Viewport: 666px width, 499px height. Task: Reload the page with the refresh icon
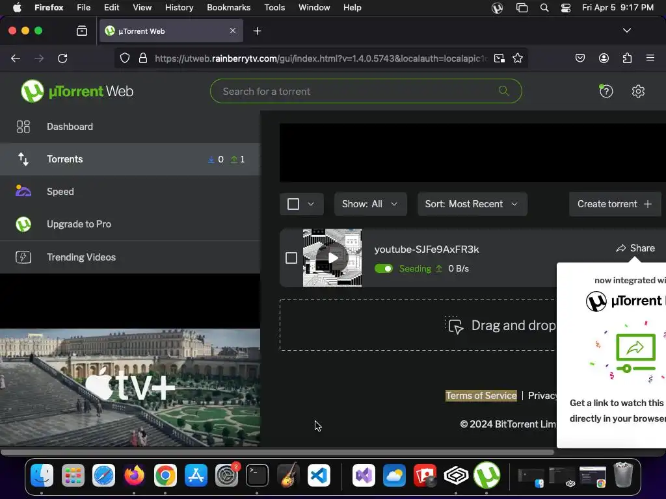tap(62, 58)
